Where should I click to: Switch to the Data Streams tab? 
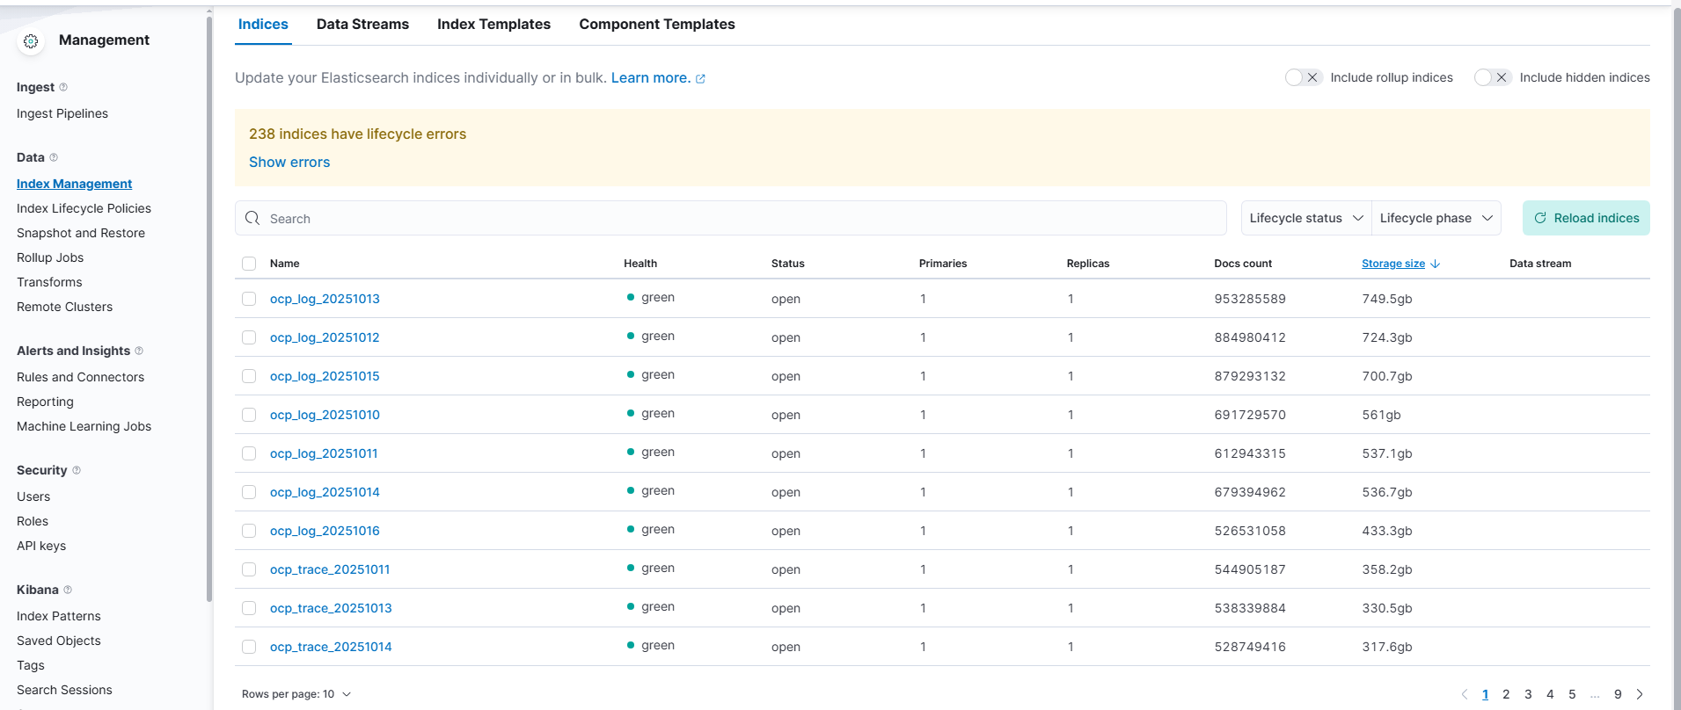(362, 24)
